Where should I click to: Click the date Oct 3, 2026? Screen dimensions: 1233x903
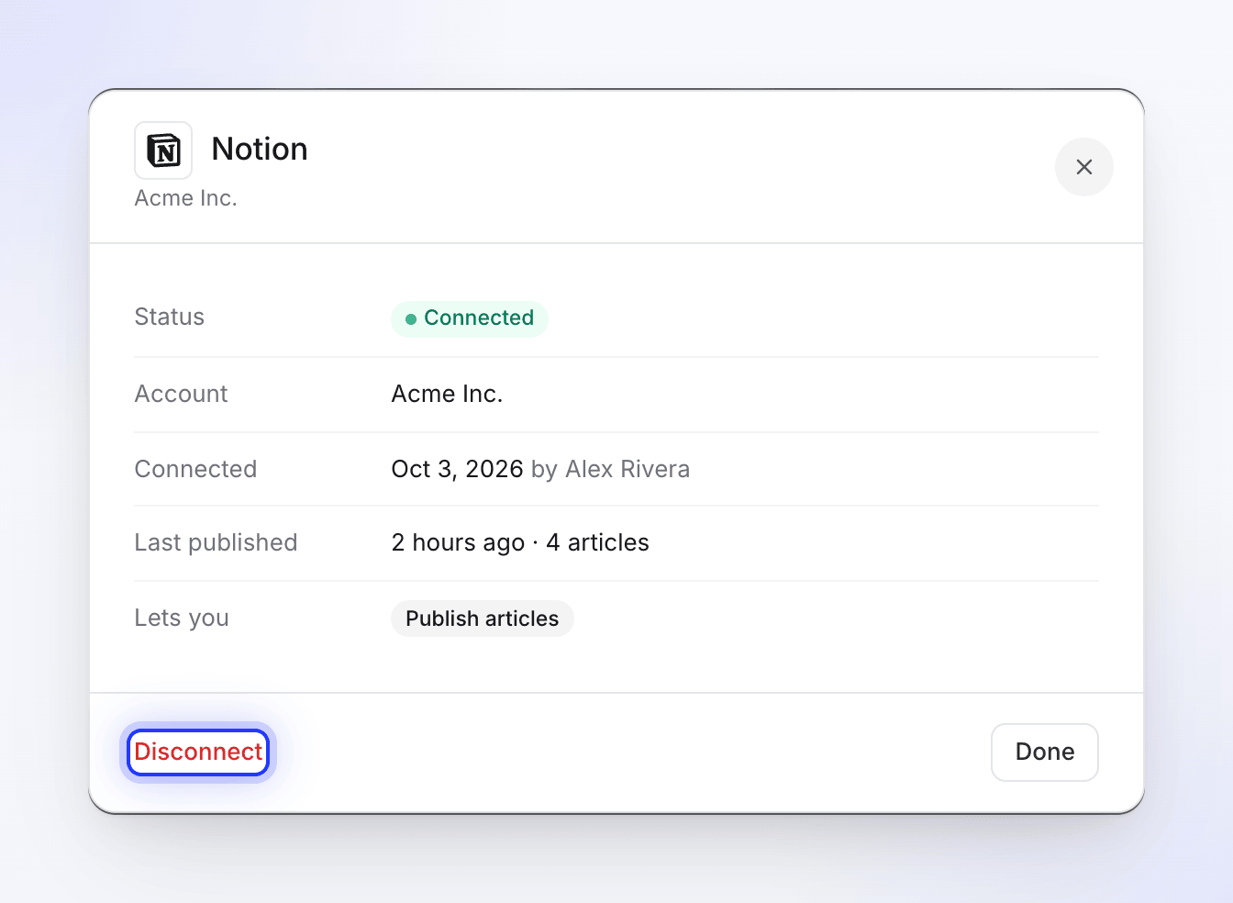point(457,470)
